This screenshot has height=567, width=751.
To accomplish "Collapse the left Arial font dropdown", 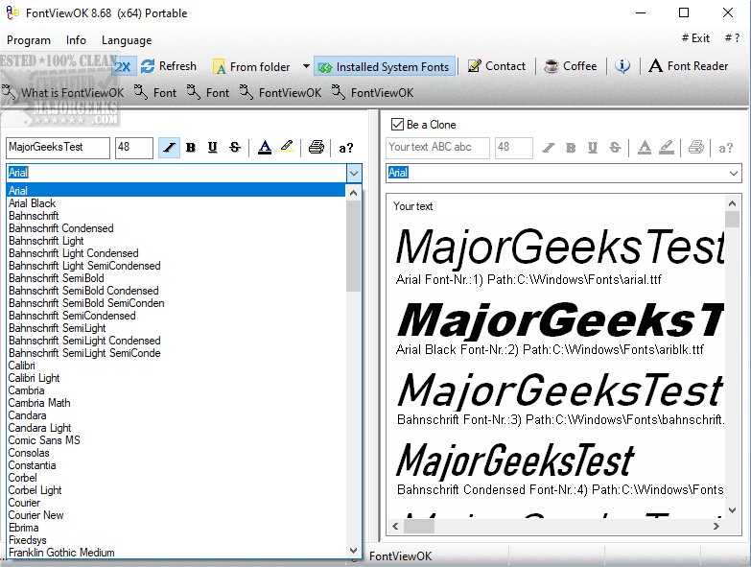I will pos(353,173).
